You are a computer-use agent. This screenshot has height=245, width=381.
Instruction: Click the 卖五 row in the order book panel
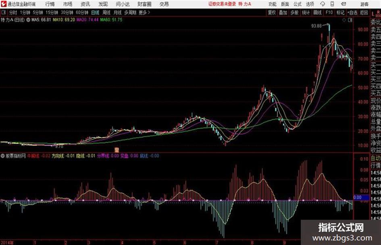click(x=376, y=30)
